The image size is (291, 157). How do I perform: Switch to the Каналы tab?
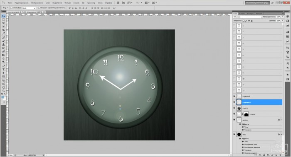tap(242, 14)
